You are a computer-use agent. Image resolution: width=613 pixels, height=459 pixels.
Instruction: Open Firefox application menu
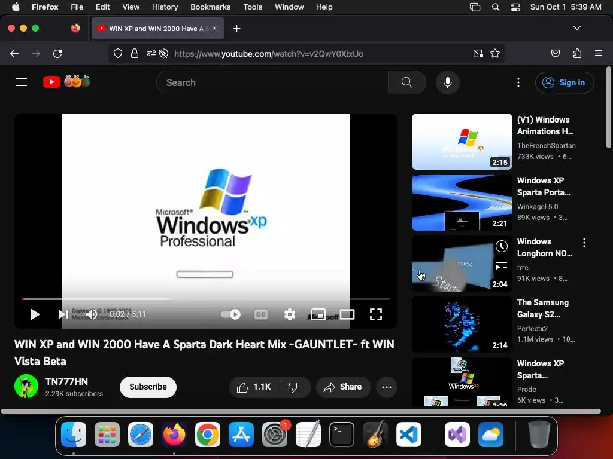coord(599,53)
